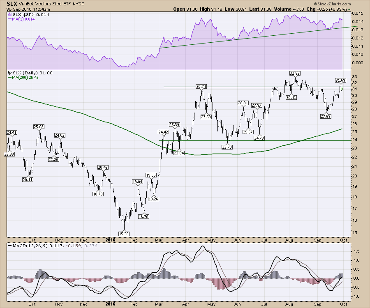The width and height of the screenshot is (370, 308).
Task: Click the 27.69 price label
Action: 326,116
